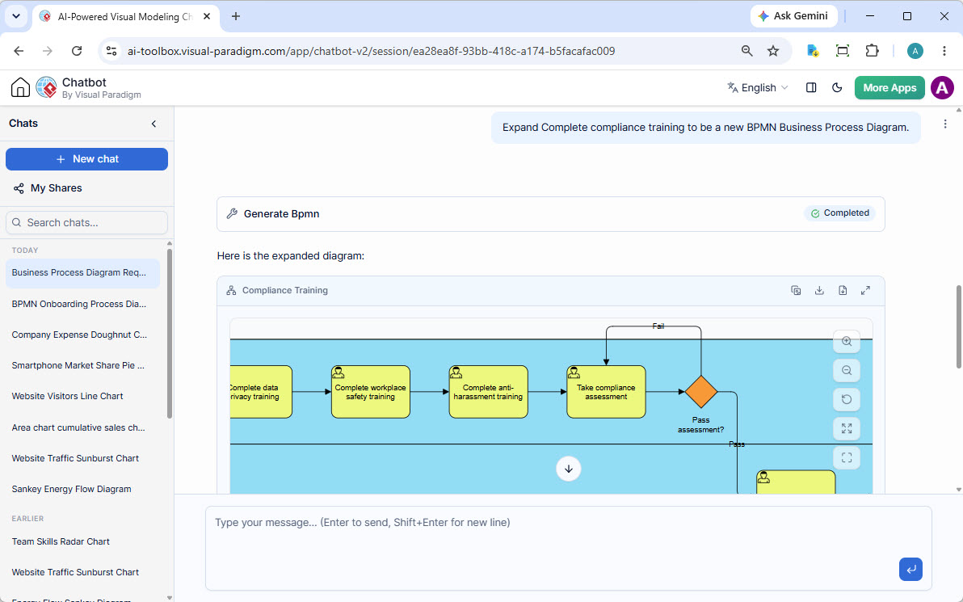The width and height of the screenshot is (963, 602).
Task: Click Ask Gemini
Action: [793, 16]
